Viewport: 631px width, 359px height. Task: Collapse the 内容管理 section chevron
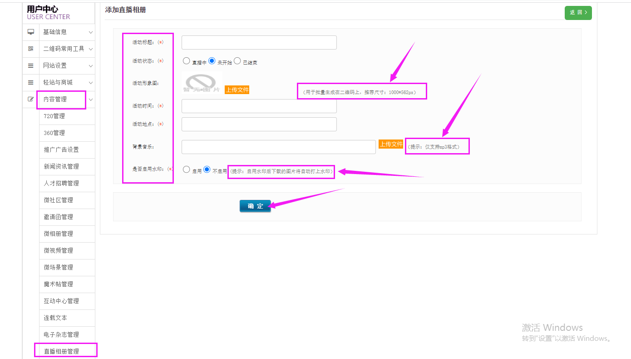point(91,100)
